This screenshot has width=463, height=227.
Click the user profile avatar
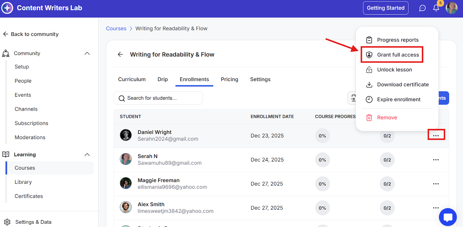tap(451, 8)
